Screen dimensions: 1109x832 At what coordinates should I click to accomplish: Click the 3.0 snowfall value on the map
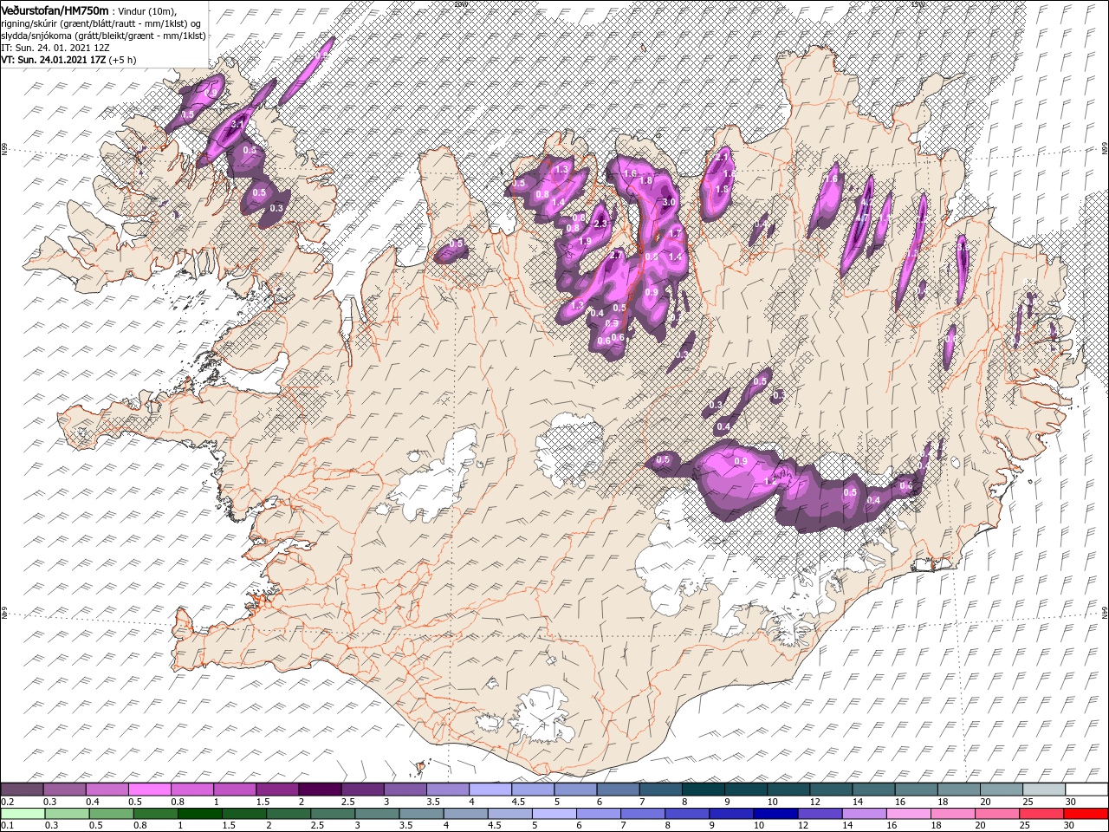click(668, 202)
